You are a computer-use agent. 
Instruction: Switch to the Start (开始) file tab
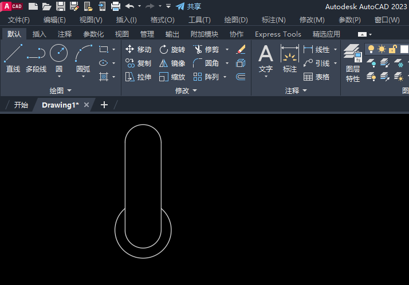coord(21,105)
